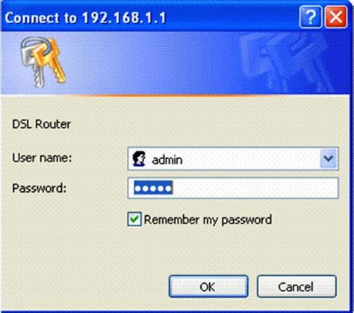This screenshot has width=354, height=313.
Task: Toggle the Remember my password checkbox
Action: pos(134,219)
